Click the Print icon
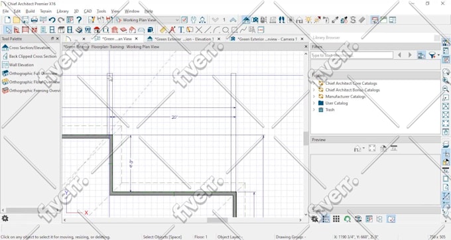 pyautogui.click(x=34, y=20)
